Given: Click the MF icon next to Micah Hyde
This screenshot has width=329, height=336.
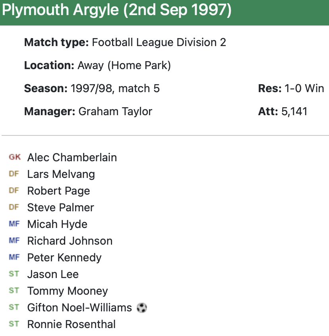Looking at the screenshot, I should pyautogui.click(x=14, y=224).
